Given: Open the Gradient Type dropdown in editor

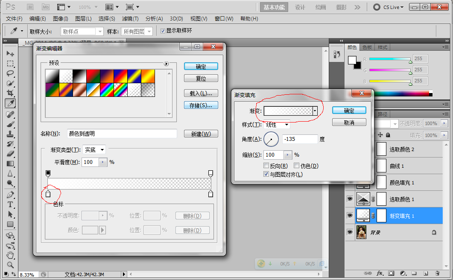Looking at the screenshot, I should click(94, 150).
